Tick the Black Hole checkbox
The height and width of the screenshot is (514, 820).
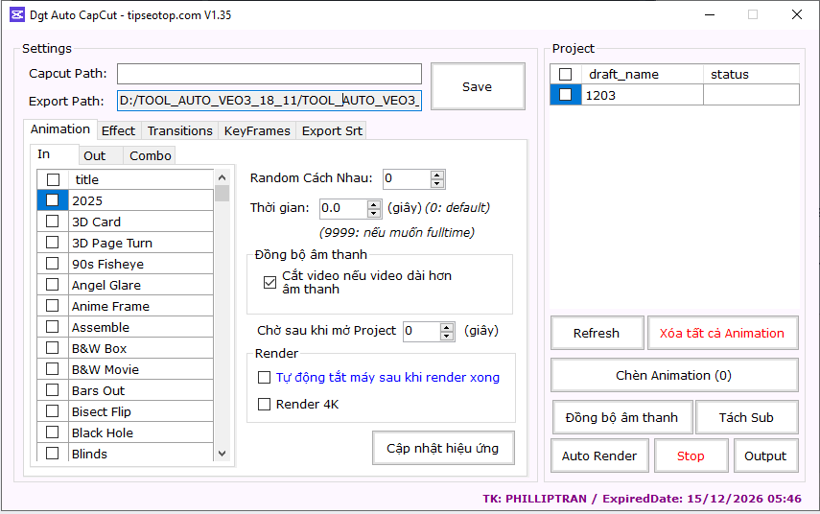(x=53, y=432)
